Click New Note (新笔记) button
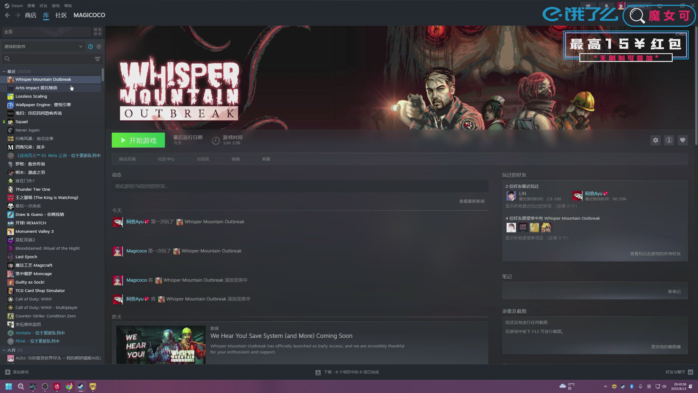Image resolution: width=698 pixels, height=393 pixels. [674, 292]
